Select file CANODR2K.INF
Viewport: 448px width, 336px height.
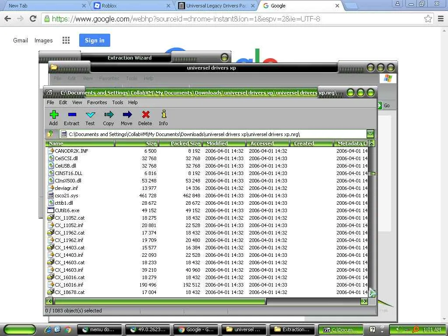(x=71, y=151)
